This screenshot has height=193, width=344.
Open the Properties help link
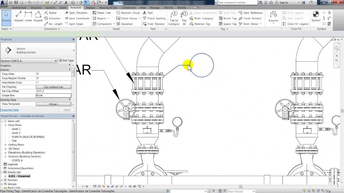pyautogui.click(x=9, y=110)
